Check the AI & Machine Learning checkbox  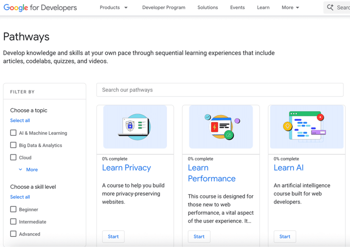14,133
